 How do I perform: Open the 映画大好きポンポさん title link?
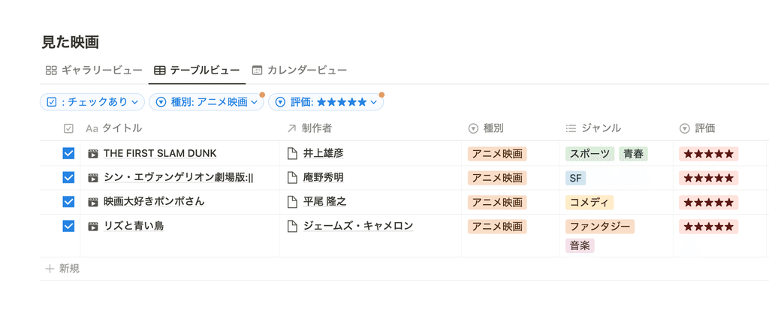154,201
